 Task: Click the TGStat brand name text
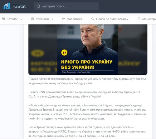(19, 6)
